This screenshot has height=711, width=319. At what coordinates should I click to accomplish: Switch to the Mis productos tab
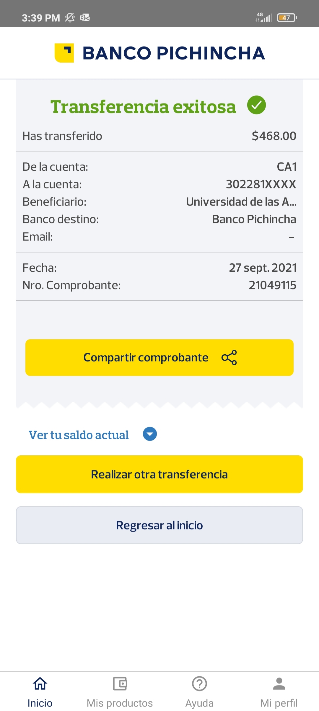(120, 703)
